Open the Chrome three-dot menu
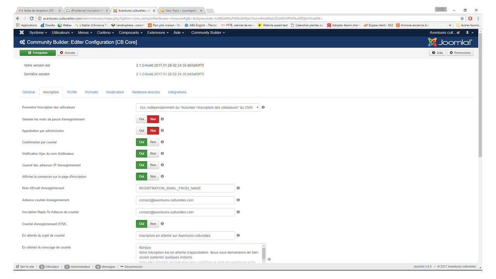Viewport: 496px width, 279px height. pos(478,19)
